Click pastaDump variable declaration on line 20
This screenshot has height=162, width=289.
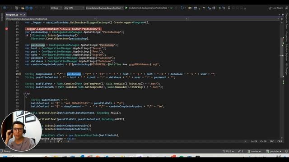(x=38, y=45)
